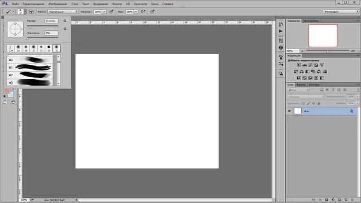Switch to the Каналы tab
Viewport: 361px width, 203px height.
pos(301,85)
